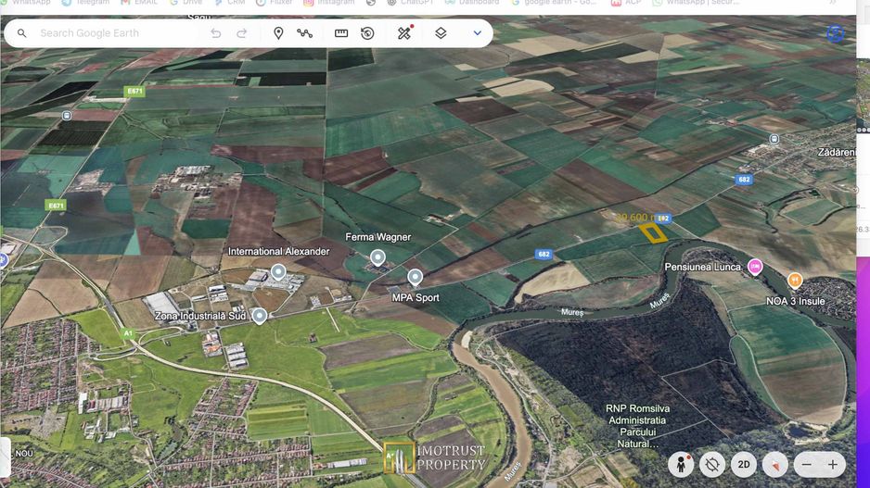870x488 pixels.
Task: Toggle the 2D view button
Action: coord(743,464)
